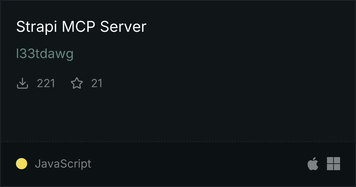Click the footer area beside the JavaScript label
356x187 pixels.
(198, 164)
